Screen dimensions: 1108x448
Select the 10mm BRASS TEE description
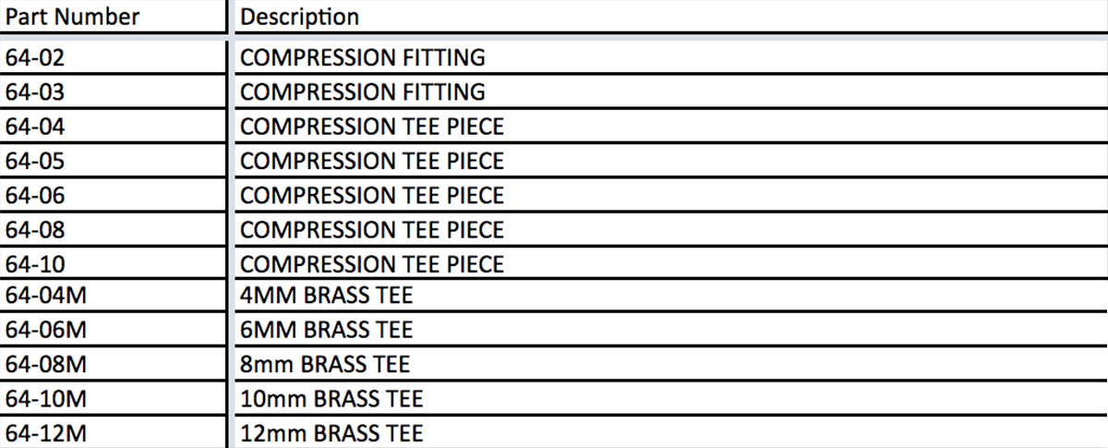coord(331,399)
